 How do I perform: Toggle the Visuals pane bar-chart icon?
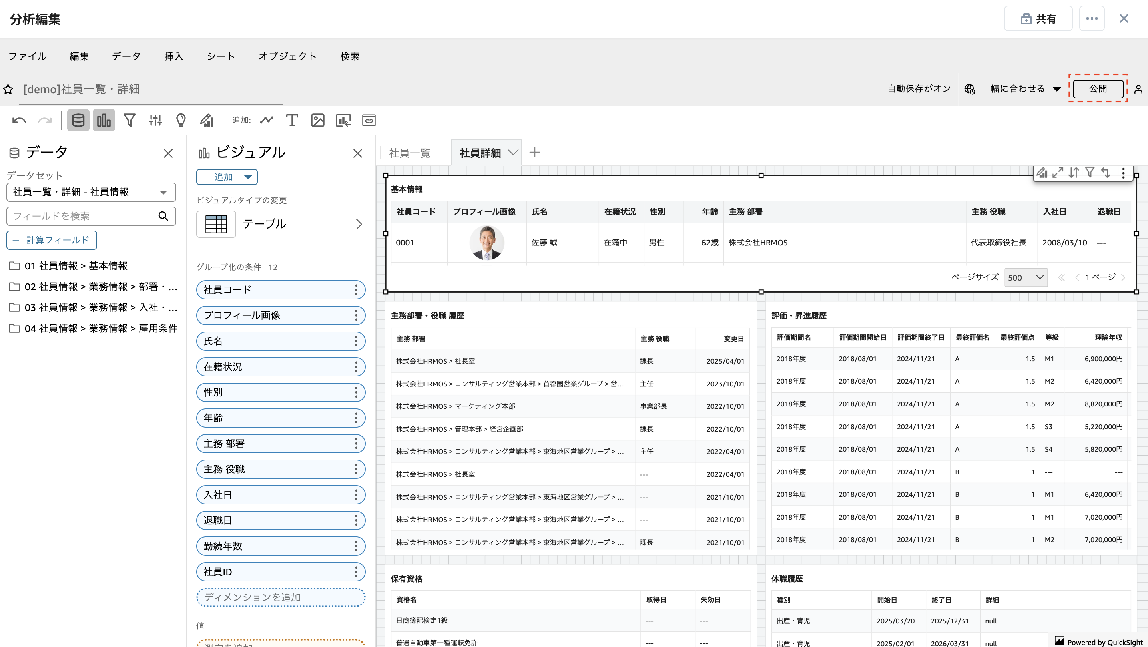pos(104,121)
